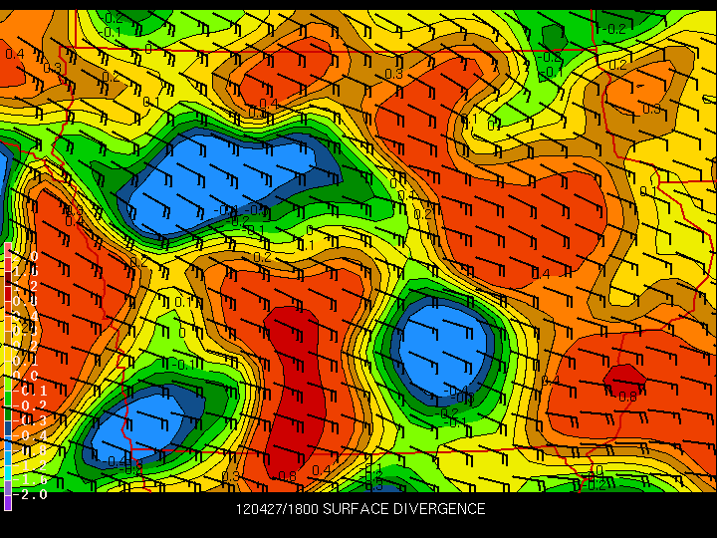Click the small dark-red divergence maximum in the east
The image size is (717, 538).
click(624, 379)
